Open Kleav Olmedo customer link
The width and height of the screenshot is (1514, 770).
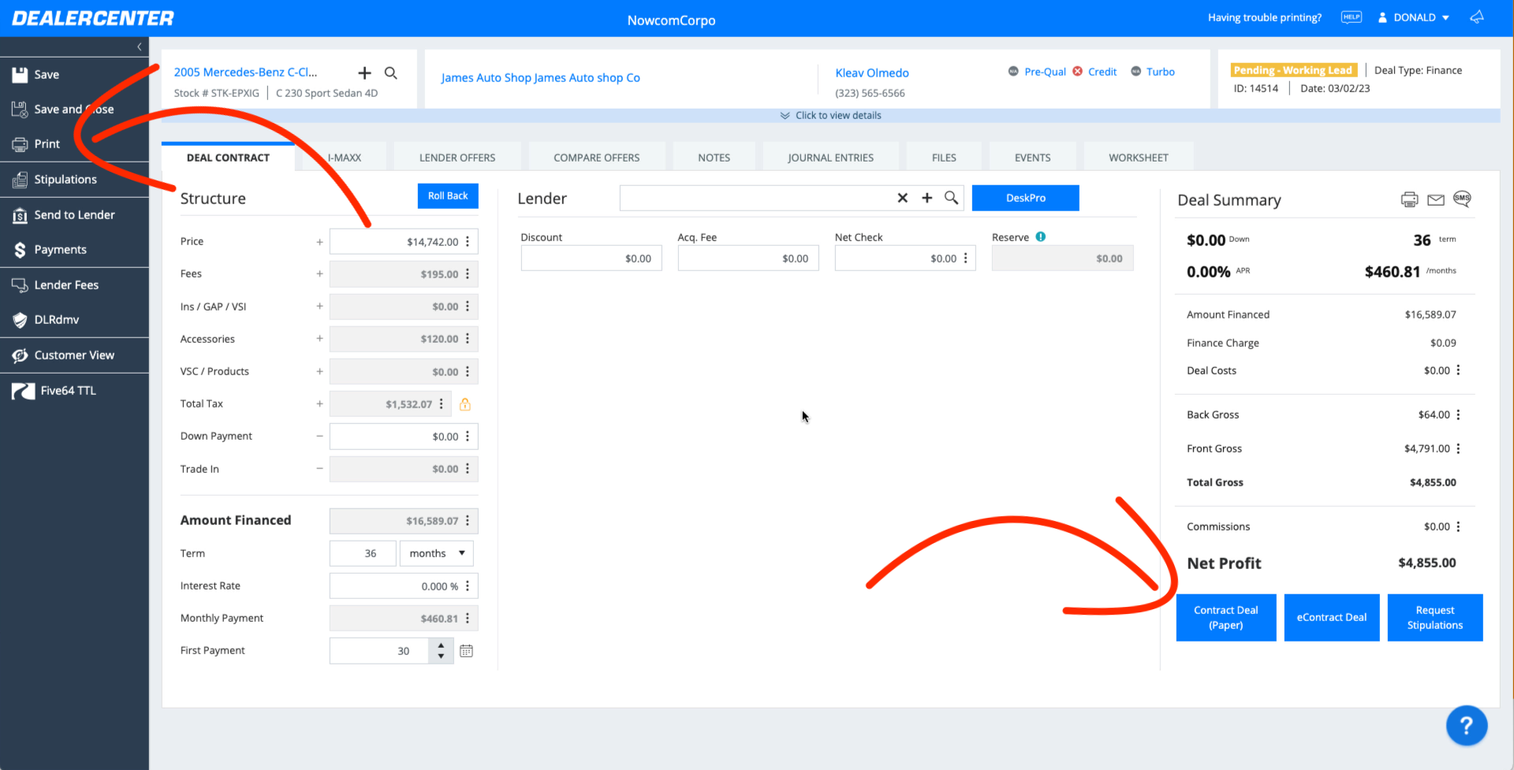tap(872, 73)
